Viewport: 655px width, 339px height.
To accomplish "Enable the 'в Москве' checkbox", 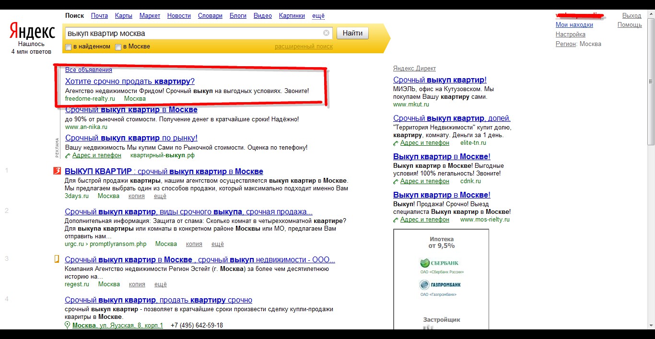I will (118, 47).
